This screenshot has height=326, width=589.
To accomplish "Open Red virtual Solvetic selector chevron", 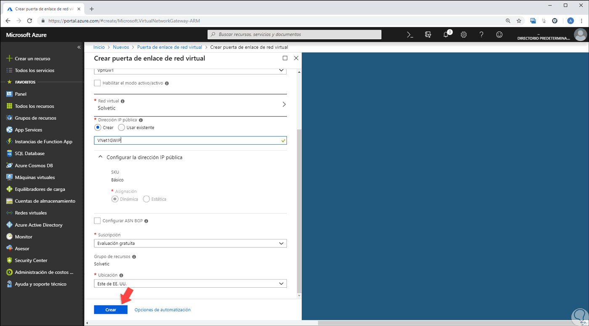I will [284, 104].
